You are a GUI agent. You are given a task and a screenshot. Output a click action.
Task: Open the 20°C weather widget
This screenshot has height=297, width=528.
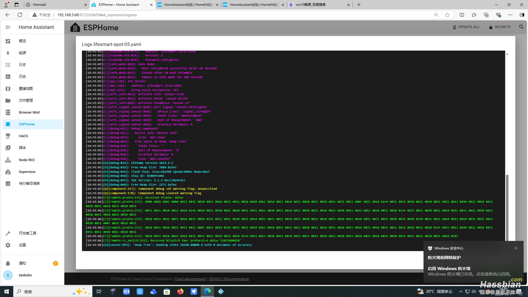[x=435, y=291]
